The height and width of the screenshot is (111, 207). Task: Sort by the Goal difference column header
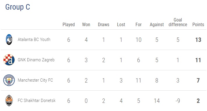click(x=178, y=22)
